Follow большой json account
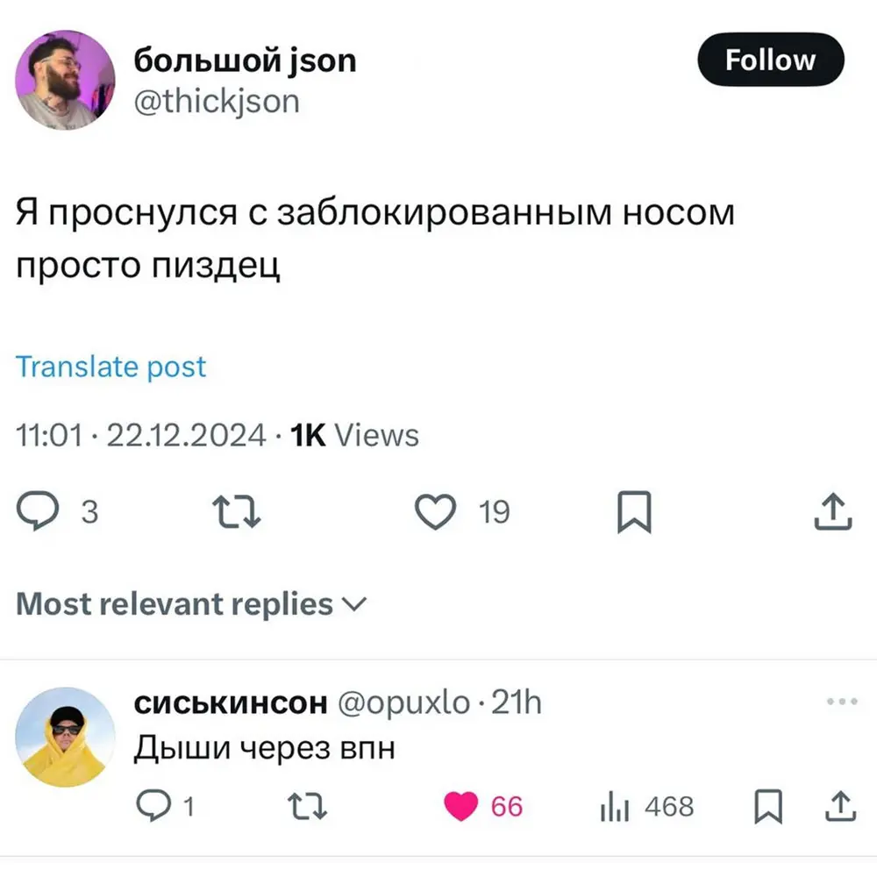 click(x=770, y=60)
